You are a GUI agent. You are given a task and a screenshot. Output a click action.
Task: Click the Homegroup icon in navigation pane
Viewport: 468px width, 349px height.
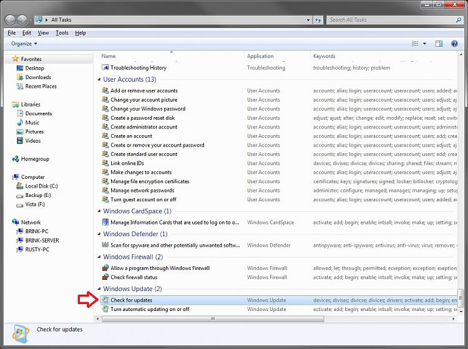[15, 159]
